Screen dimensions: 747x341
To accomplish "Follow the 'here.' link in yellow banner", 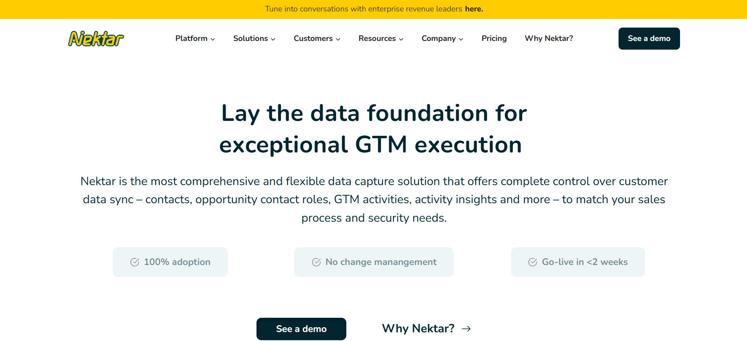I will 474,9.
